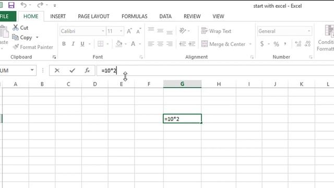Confirm the formula with the checkmark
Image resolution: width=334 pixels, height=188 pixels.
tap(73, 70)
